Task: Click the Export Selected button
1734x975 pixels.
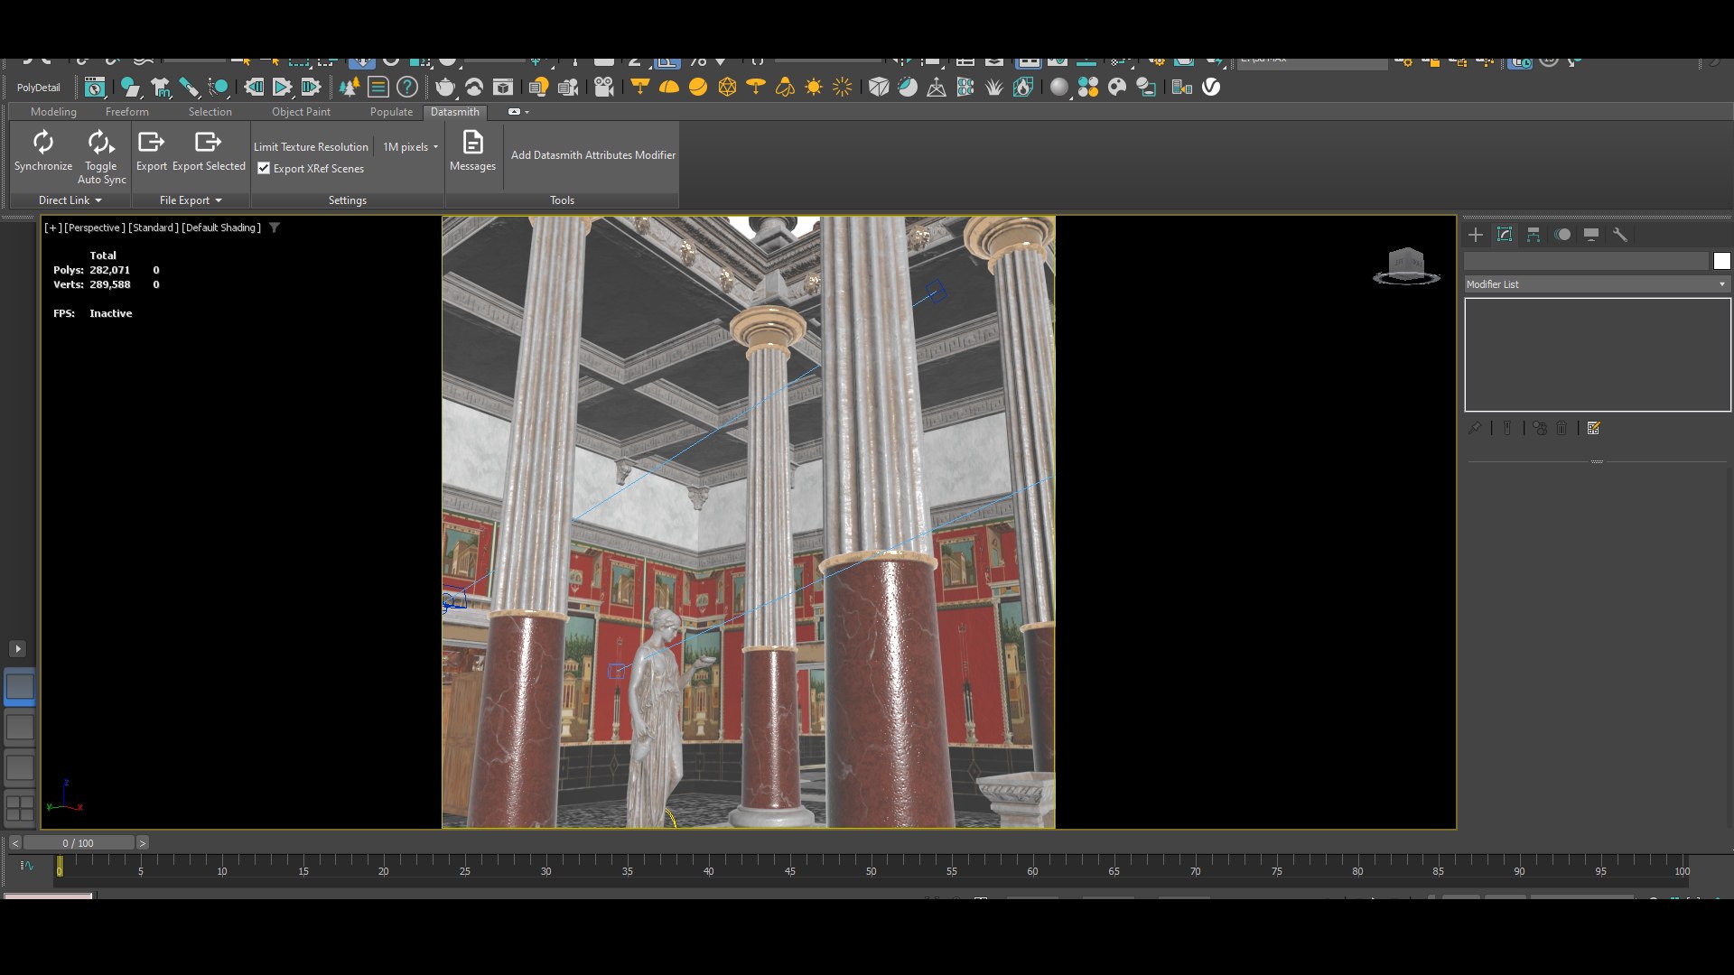Action: pyautogui.click(x=209, y=151)
